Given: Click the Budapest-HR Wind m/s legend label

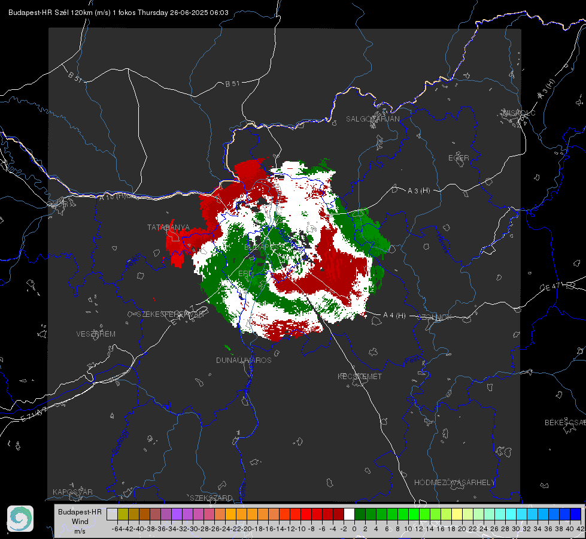Looking at the screenshot, I should (80, 521).
